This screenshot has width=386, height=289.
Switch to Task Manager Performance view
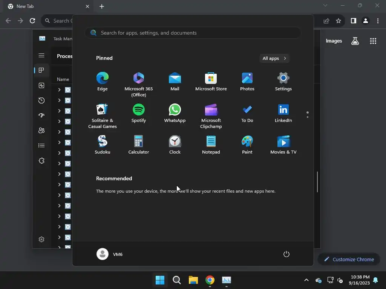pyautogui.click(x=41, y=85)
